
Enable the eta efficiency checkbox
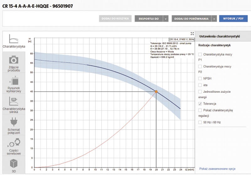tap(200, 85)
